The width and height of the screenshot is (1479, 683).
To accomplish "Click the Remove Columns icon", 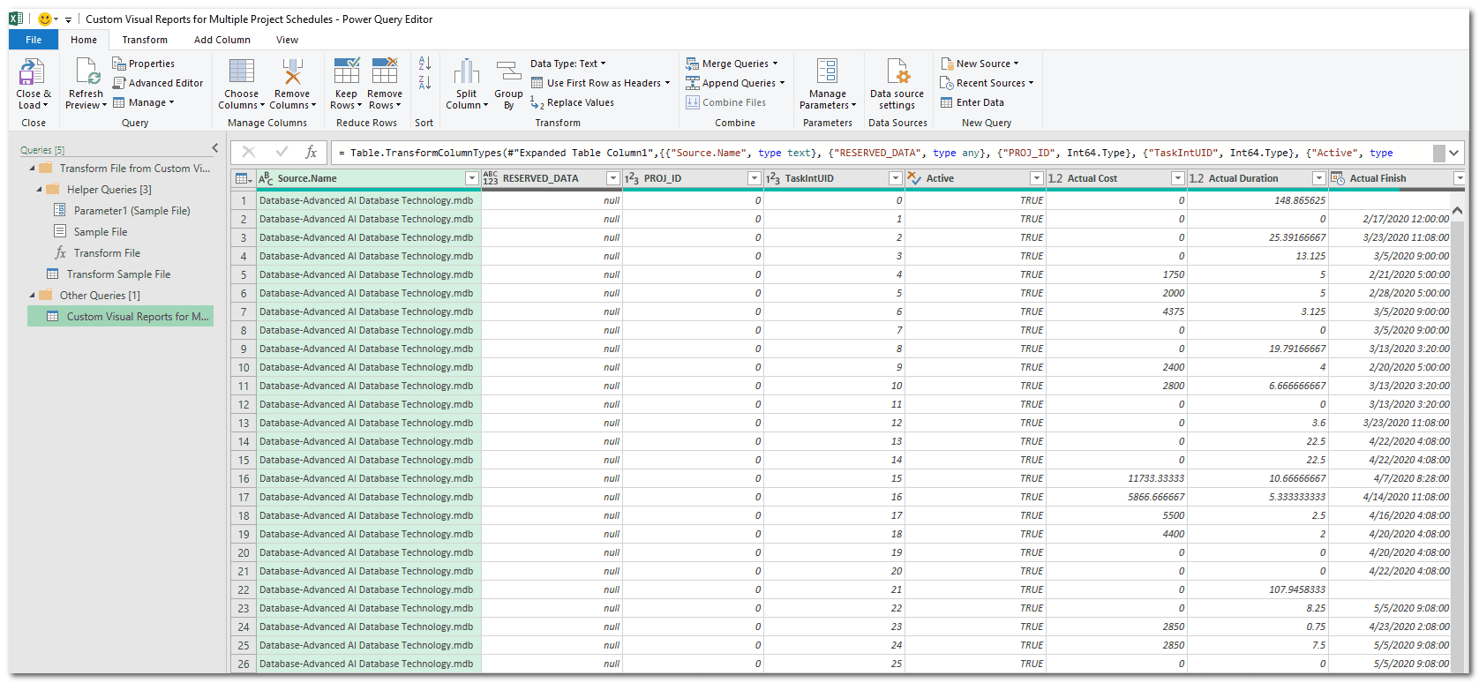I will point(292,71).
